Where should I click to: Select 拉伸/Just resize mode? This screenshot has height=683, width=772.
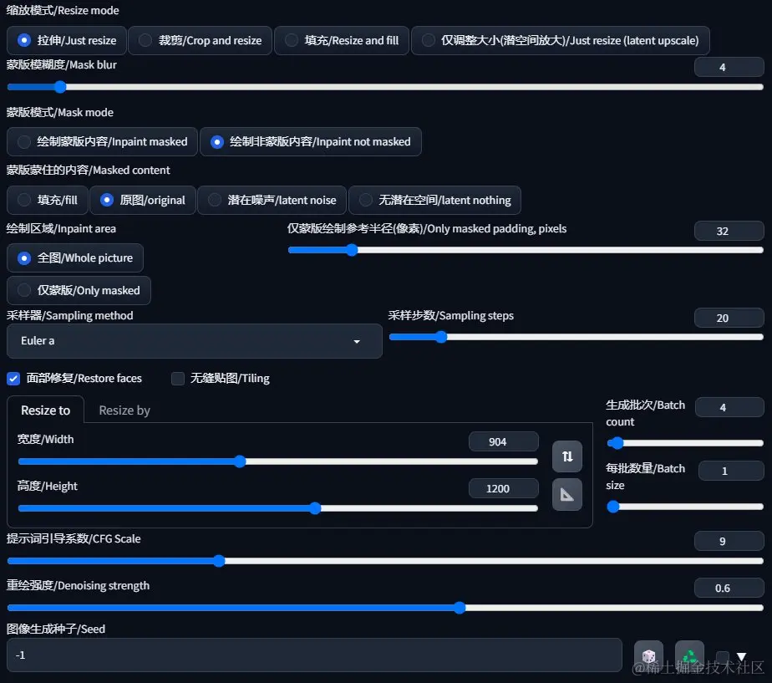tap(67, 40)
